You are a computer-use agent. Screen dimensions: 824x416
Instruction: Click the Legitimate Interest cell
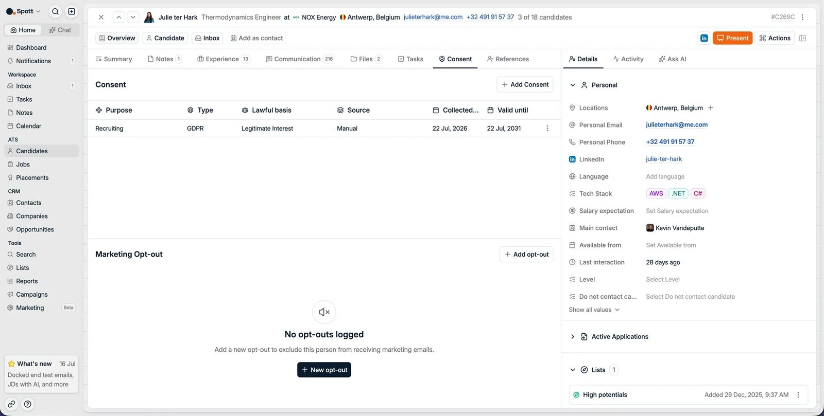tap(267, 129)
